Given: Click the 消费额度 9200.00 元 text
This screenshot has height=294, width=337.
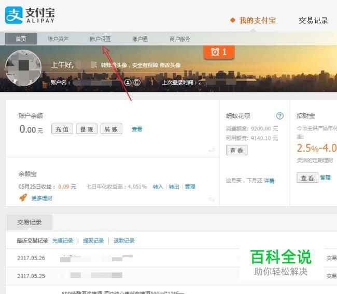Looking at the screenshot, I should click(252, 129).
